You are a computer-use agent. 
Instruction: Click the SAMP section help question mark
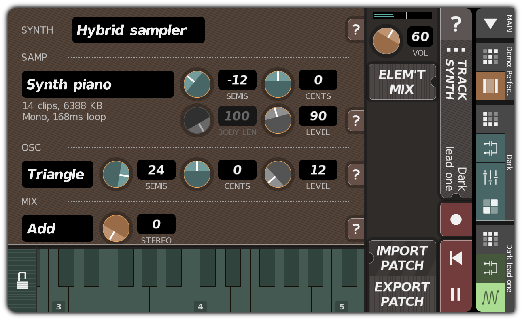point(355,121)
